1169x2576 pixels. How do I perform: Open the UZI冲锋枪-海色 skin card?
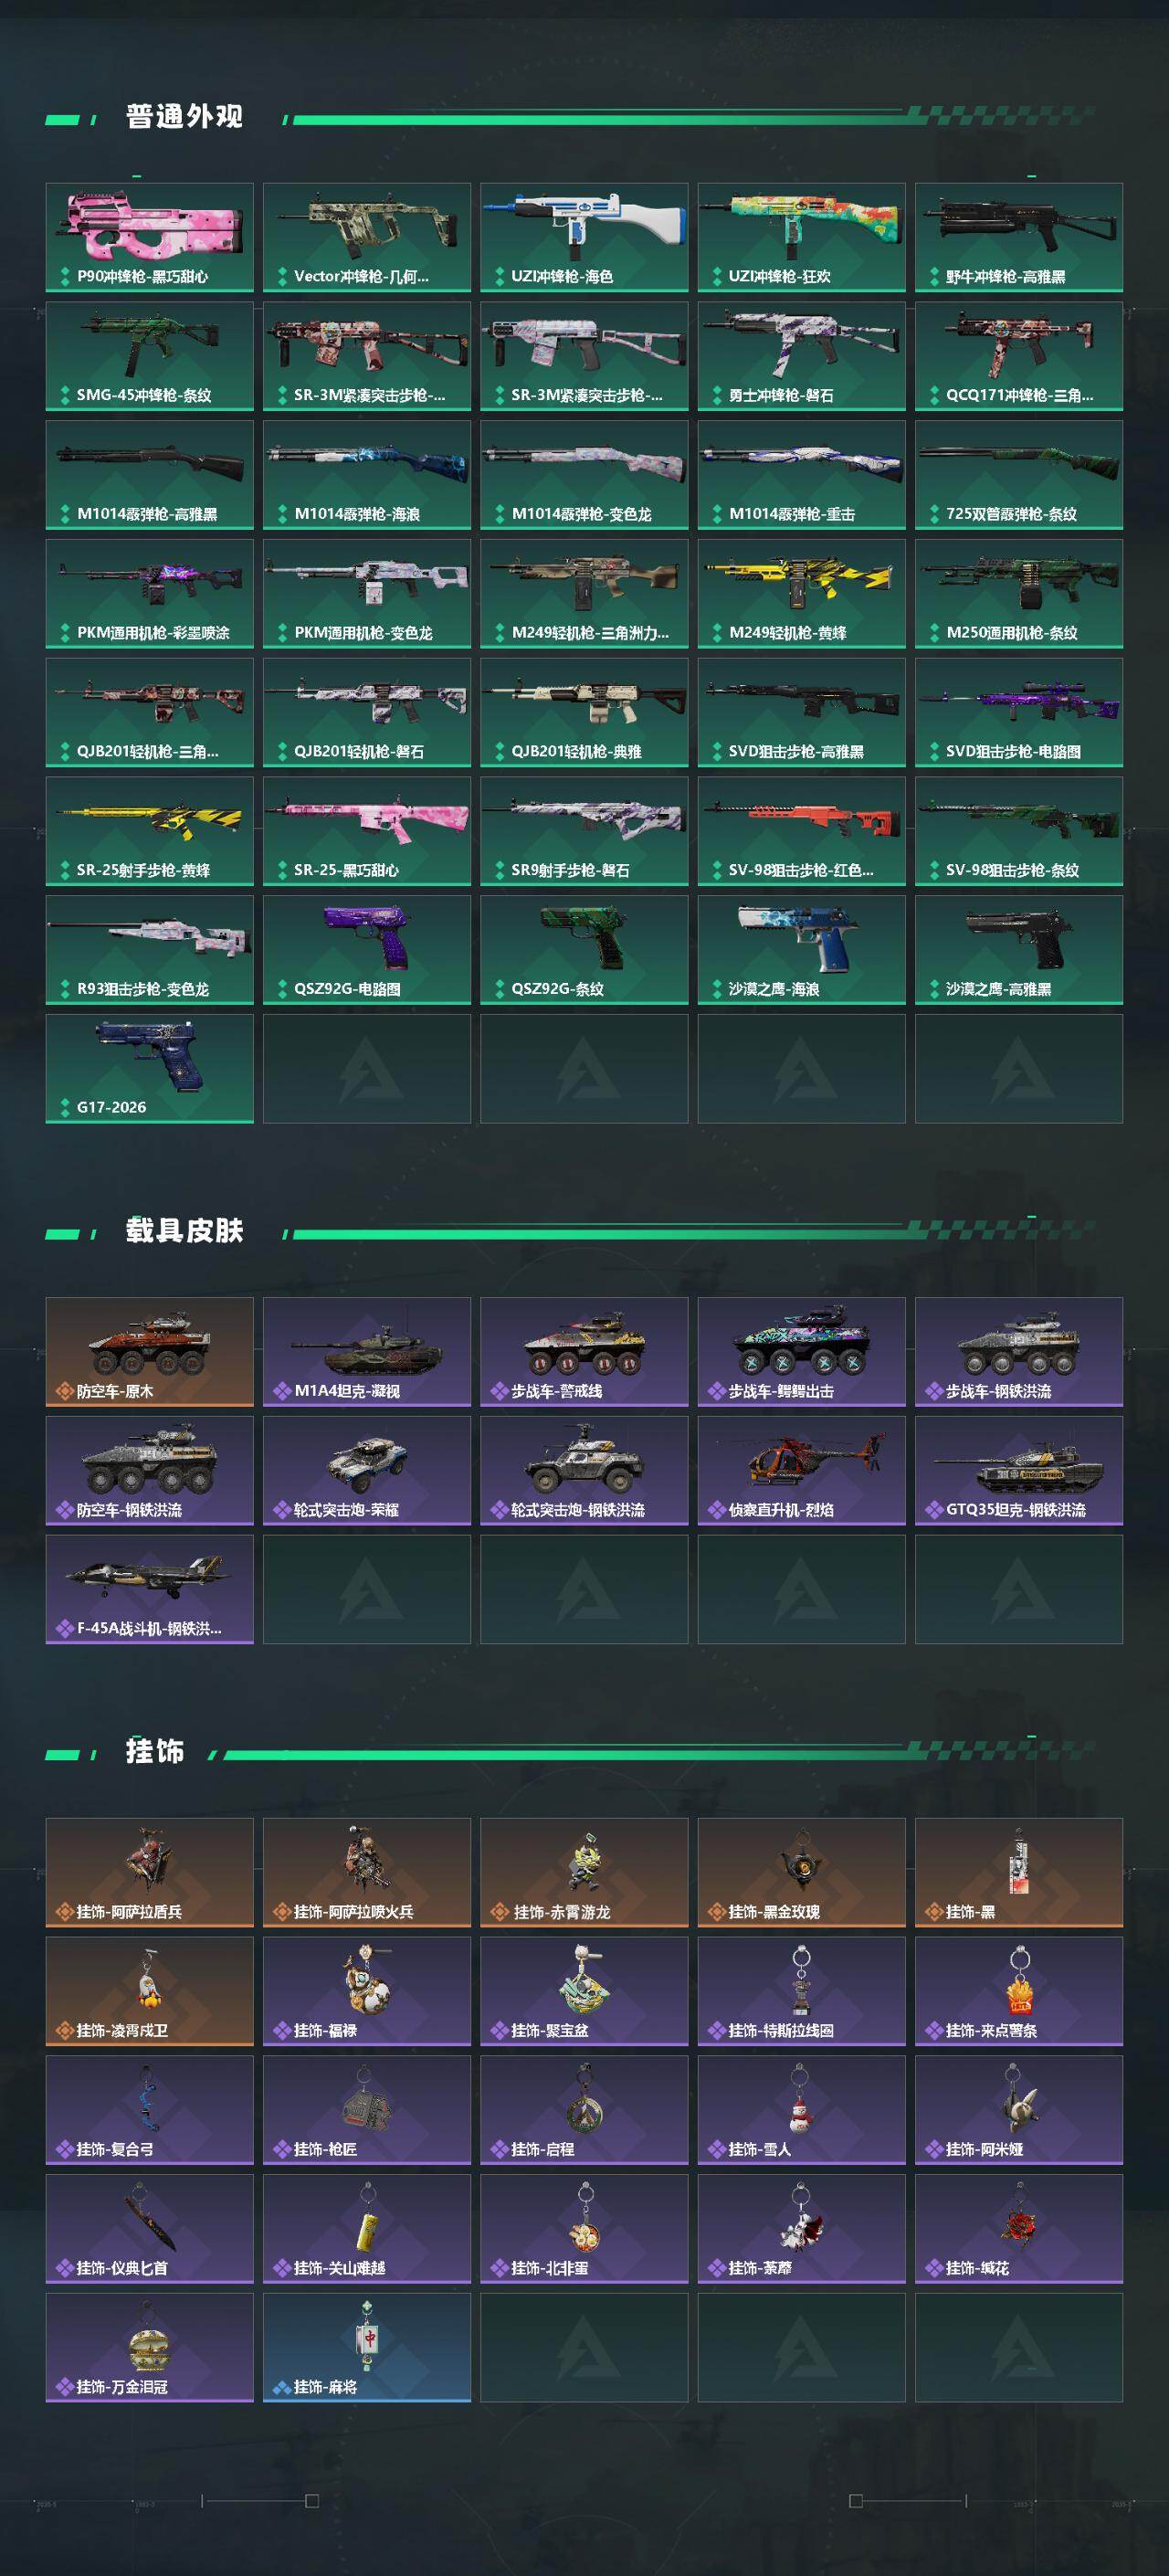[584, 237]
